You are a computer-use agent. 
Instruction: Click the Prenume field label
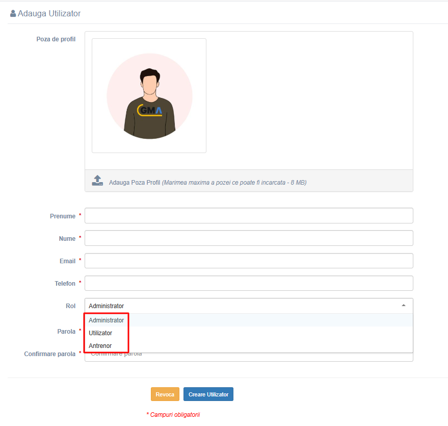pos(63,216)
